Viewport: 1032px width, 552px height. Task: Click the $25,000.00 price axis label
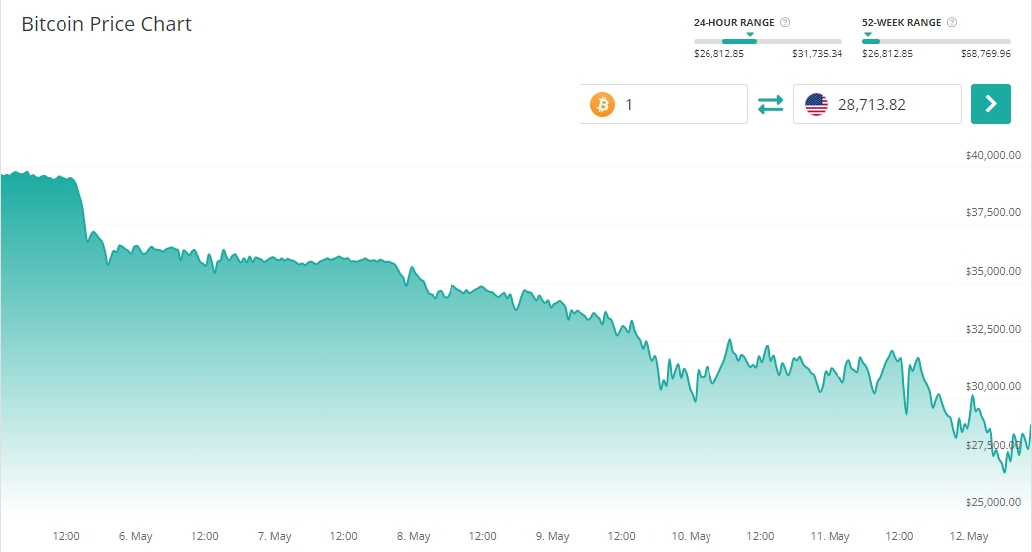pos(992,502)
